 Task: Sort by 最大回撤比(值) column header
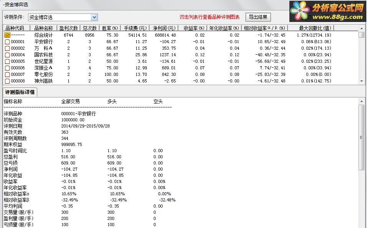[311, 28]
